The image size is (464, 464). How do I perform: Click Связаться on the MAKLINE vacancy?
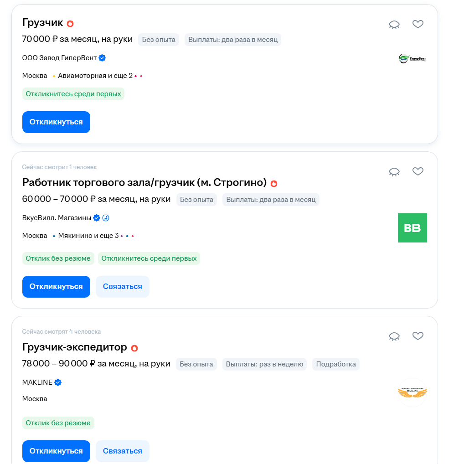(123, 451)
